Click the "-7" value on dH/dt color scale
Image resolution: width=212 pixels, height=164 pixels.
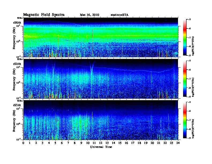(190, 38)
